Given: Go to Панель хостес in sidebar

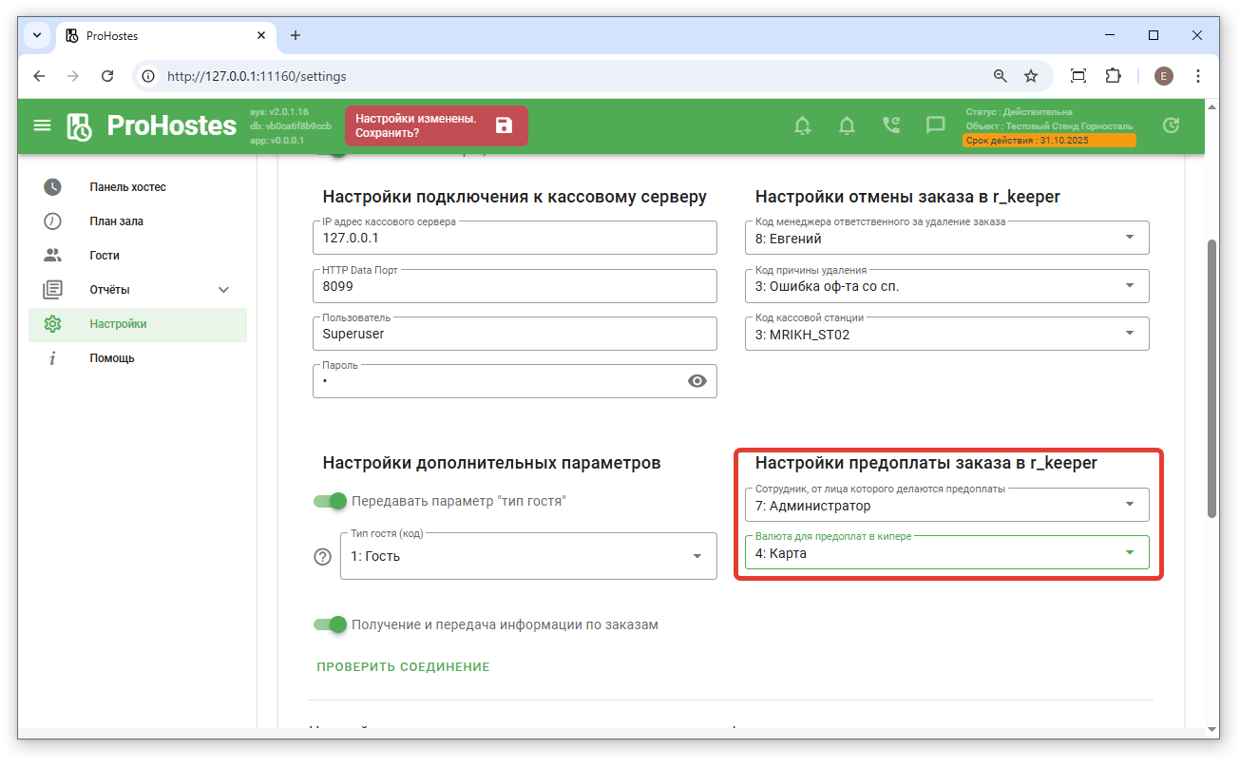Looking at the screenshot, I should coord(127,187).
